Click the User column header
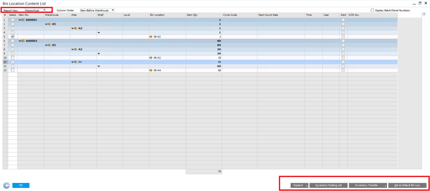Screen dimensions: 430x191 point(331,15)
